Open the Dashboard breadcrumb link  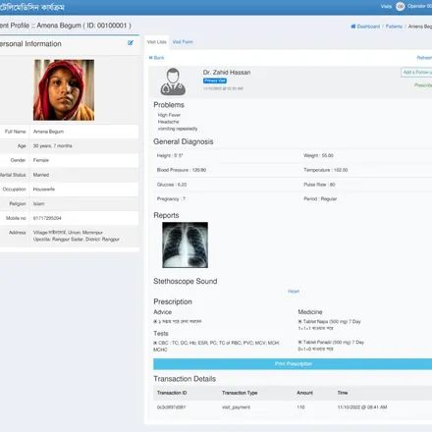[368, 27]
